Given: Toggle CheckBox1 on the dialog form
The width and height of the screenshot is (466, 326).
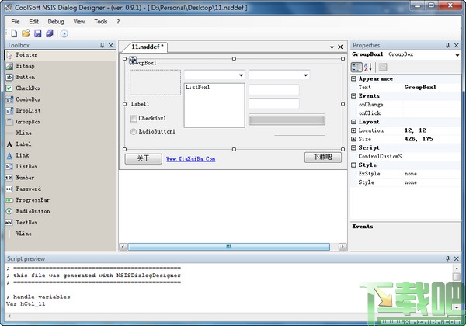Looking at the screenshot, I should pyautogui.click(x=134, y=119).
